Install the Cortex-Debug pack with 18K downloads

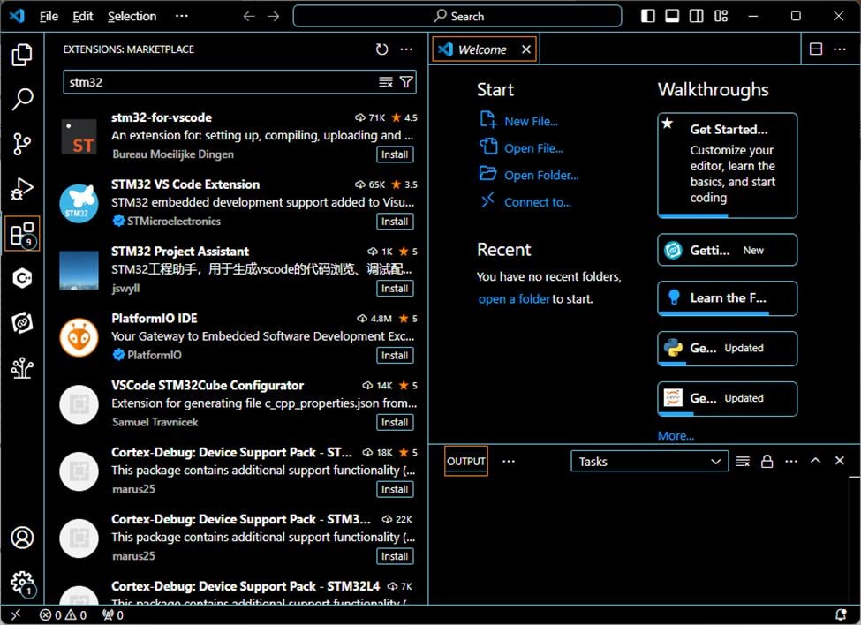pyautogui.click(x=395, y=489)
